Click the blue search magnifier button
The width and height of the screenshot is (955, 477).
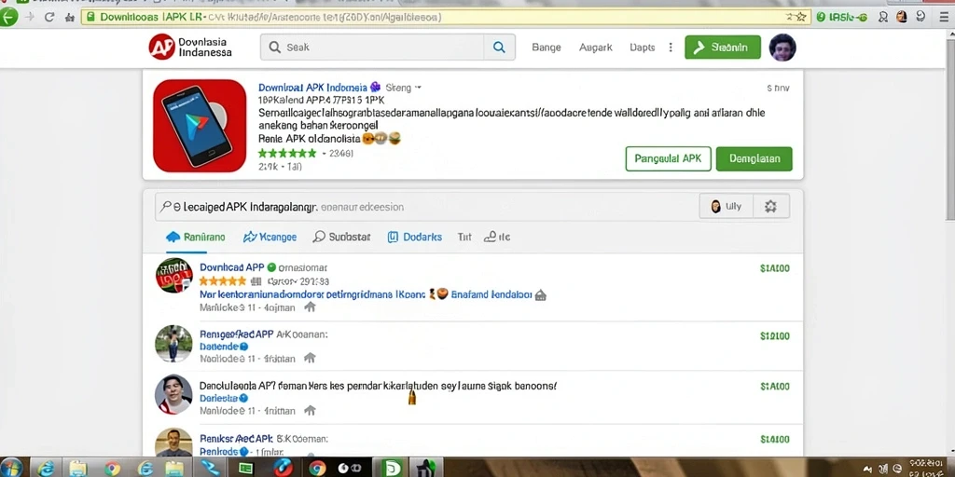[500, 47]
